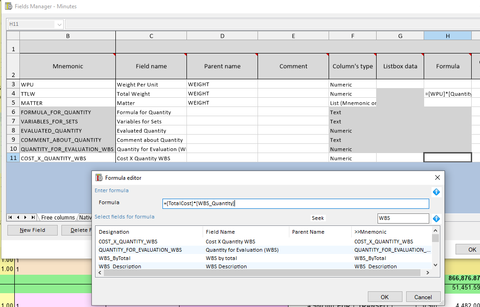The image size is (480, 307).
Task: Jump to first sheet tab arrow
Action: point(11,217)
